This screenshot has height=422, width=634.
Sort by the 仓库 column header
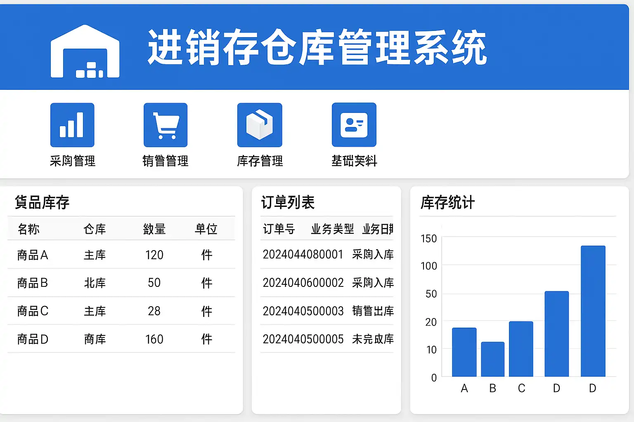point(95,229)
